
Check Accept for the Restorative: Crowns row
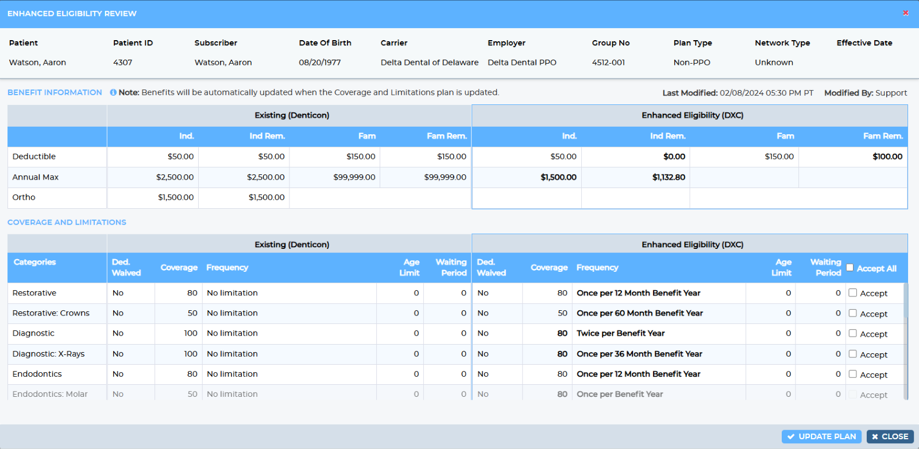click(853, 313)
